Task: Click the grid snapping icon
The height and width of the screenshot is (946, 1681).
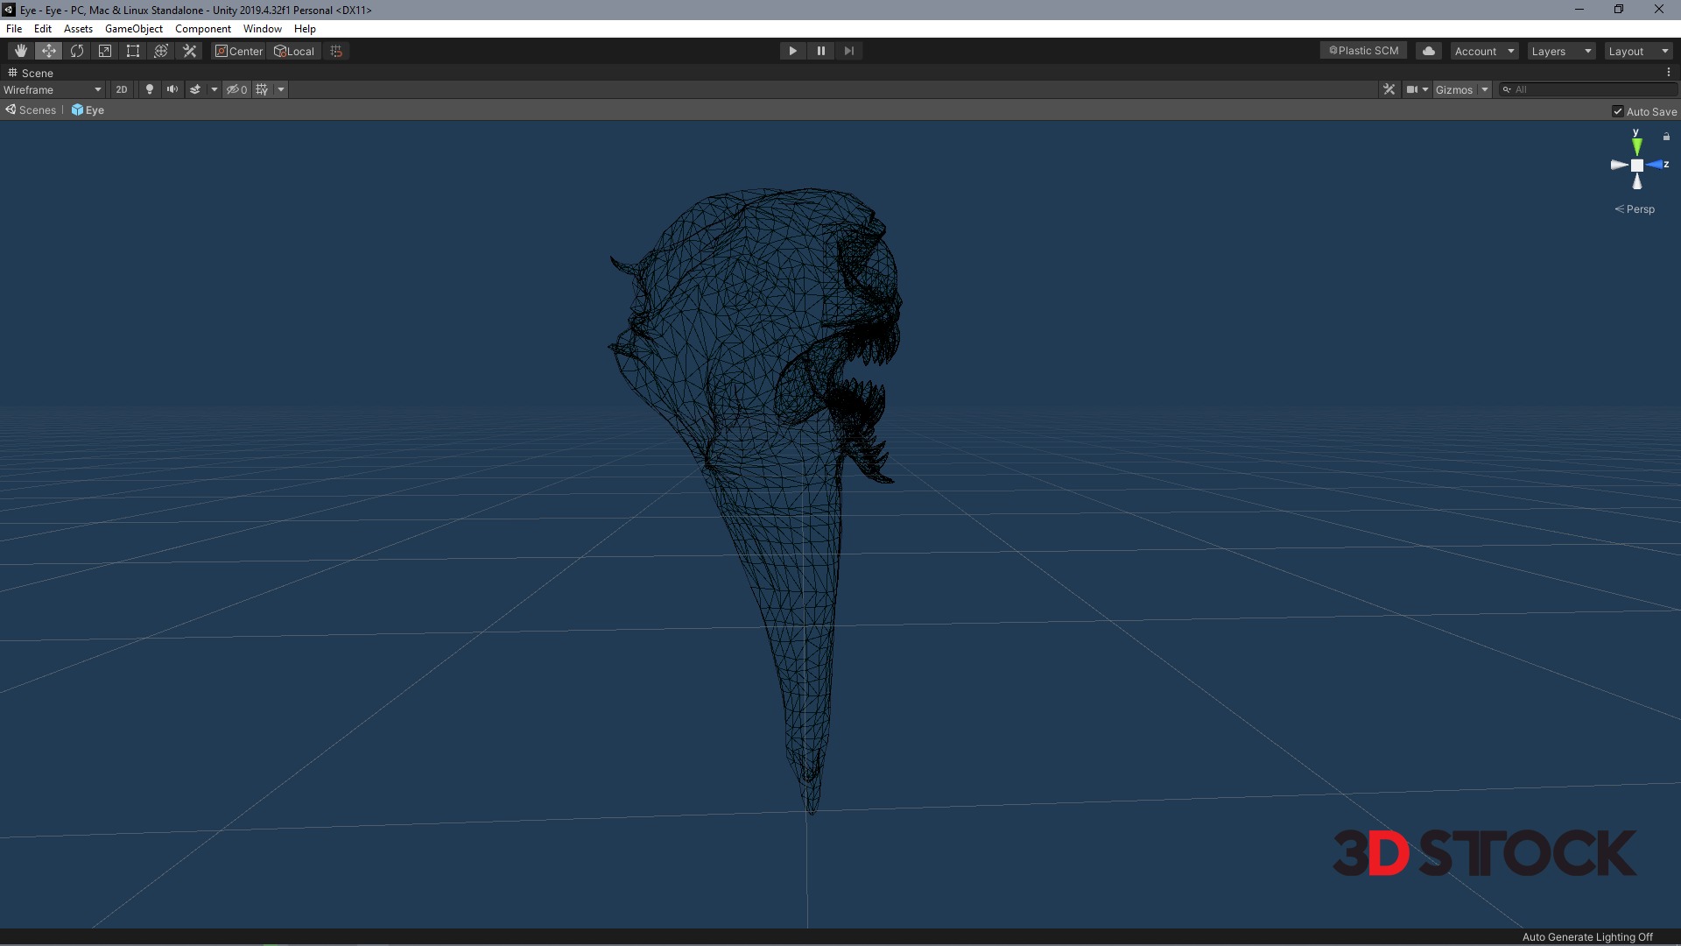Action: point(336,51)
